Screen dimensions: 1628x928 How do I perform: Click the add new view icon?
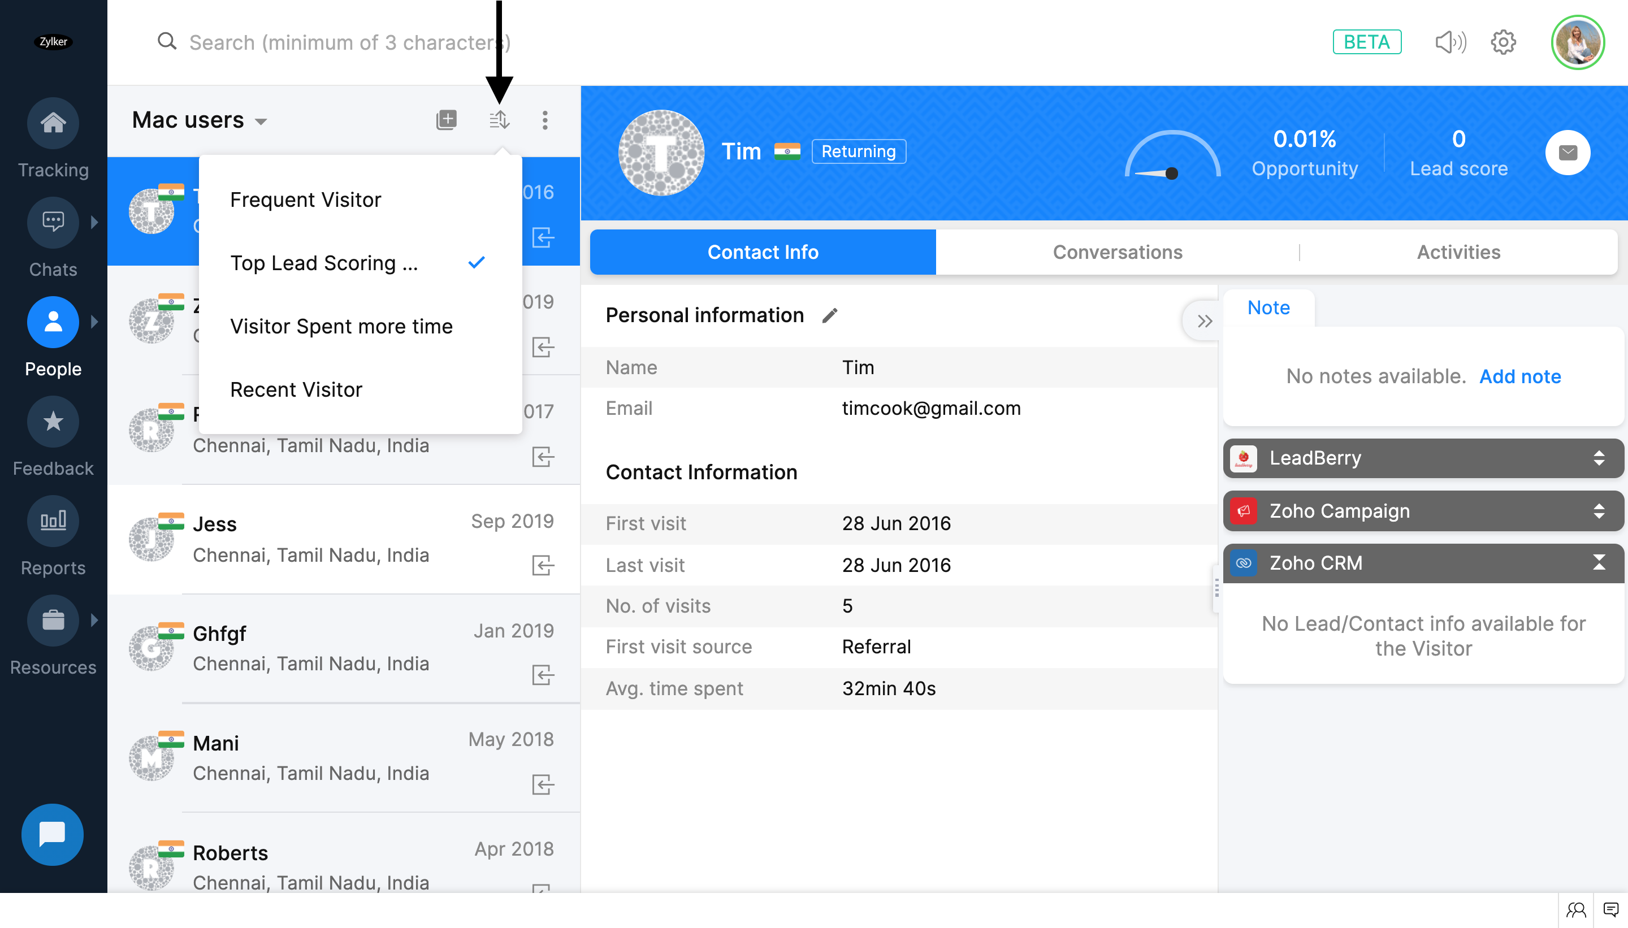(446, 120)
